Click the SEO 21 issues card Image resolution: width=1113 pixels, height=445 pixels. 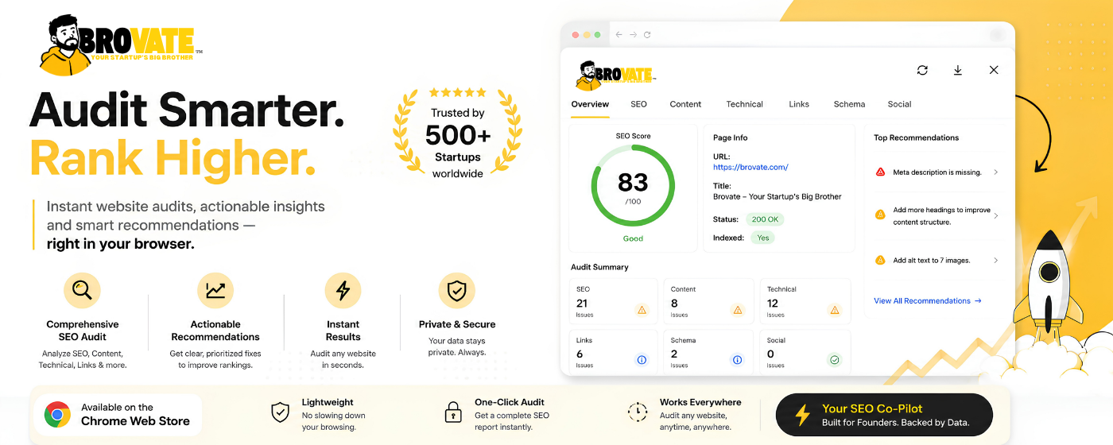(x=614, y=301)
